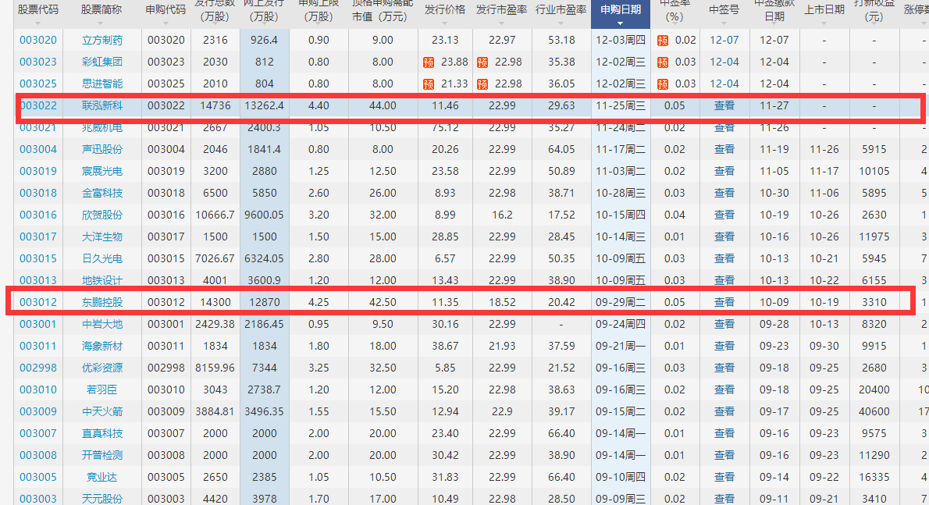Select 打新收益 value 40600
The height and width of the screenshot is (505, 929).
click(x=874, y=411)
